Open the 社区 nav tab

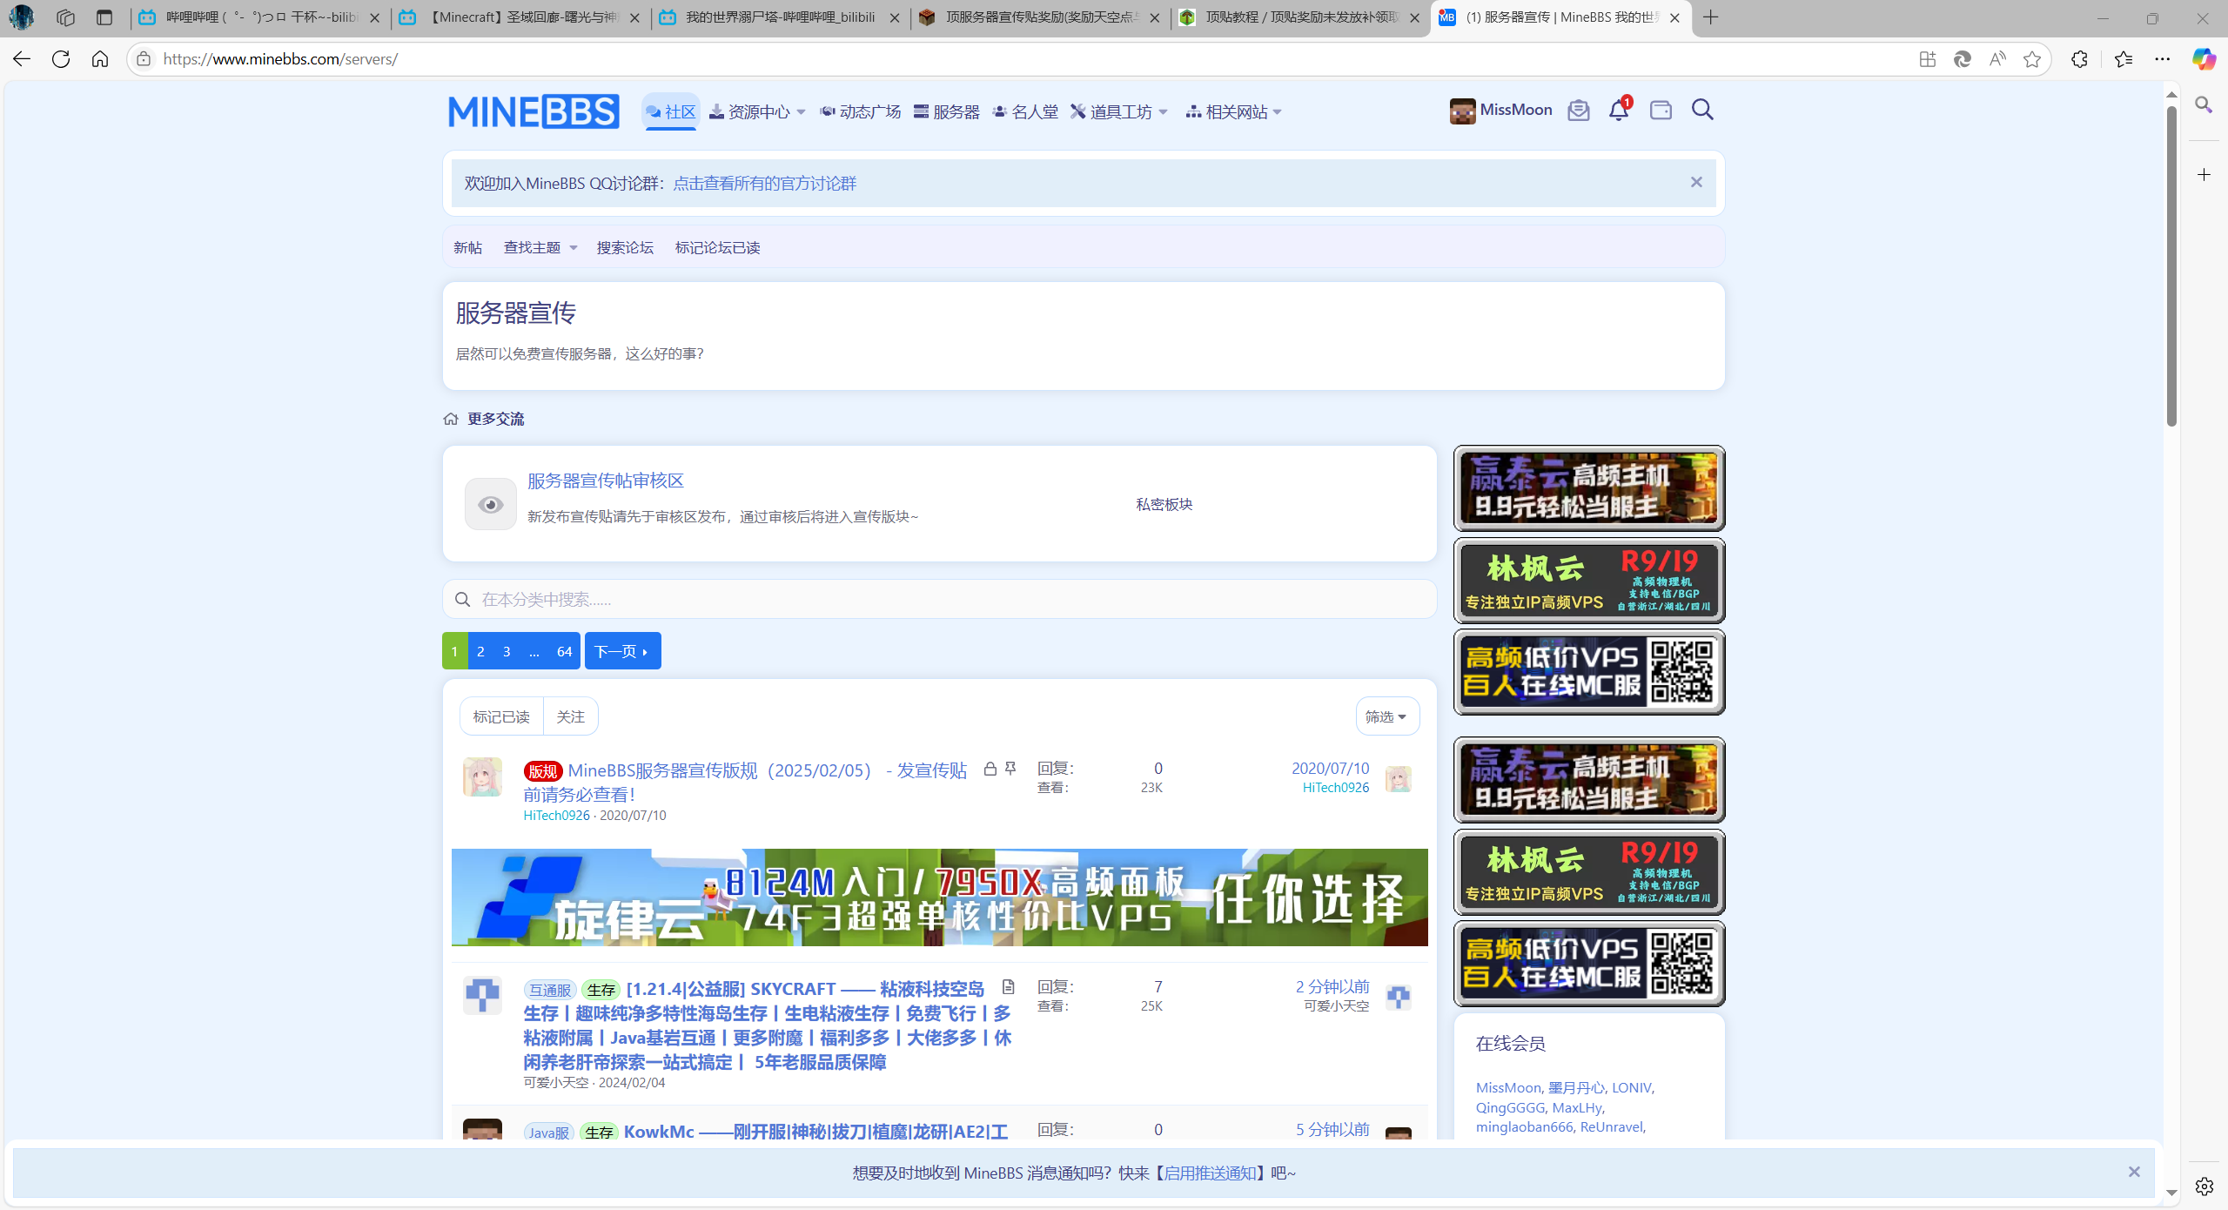671,111
